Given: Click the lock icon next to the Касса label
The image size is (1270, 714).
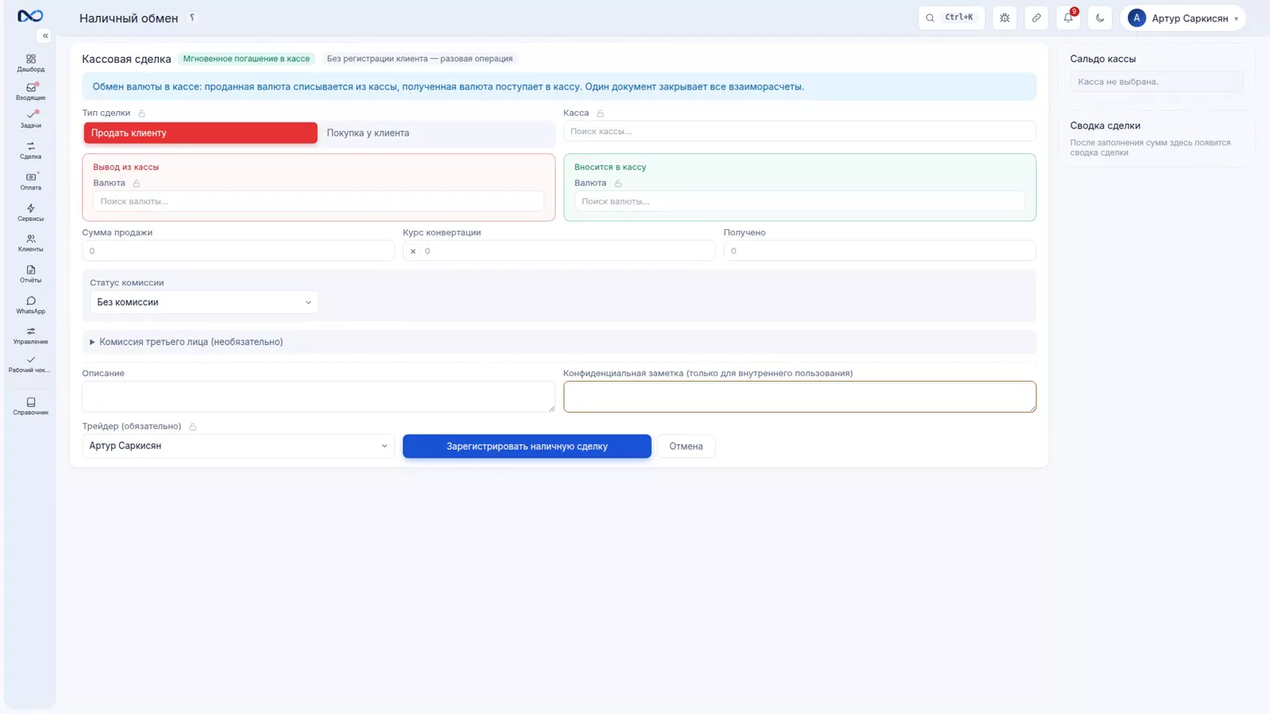Looking at the screenshot, I should click(600, 113).
